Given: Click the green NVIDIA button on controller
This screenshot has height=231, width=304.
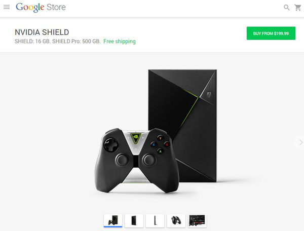Looking at the screenshot, I should (x=136, y=138).
